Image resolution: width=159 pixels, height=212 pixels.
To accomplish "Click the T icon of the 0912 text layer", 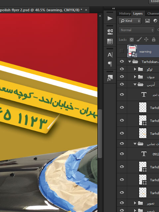I will [x=144, y=154].
